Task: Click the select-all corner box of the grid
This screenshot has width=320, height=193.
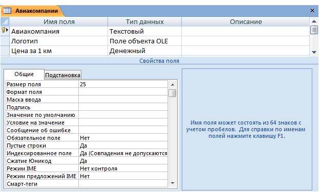Action: tap(5, 21)
